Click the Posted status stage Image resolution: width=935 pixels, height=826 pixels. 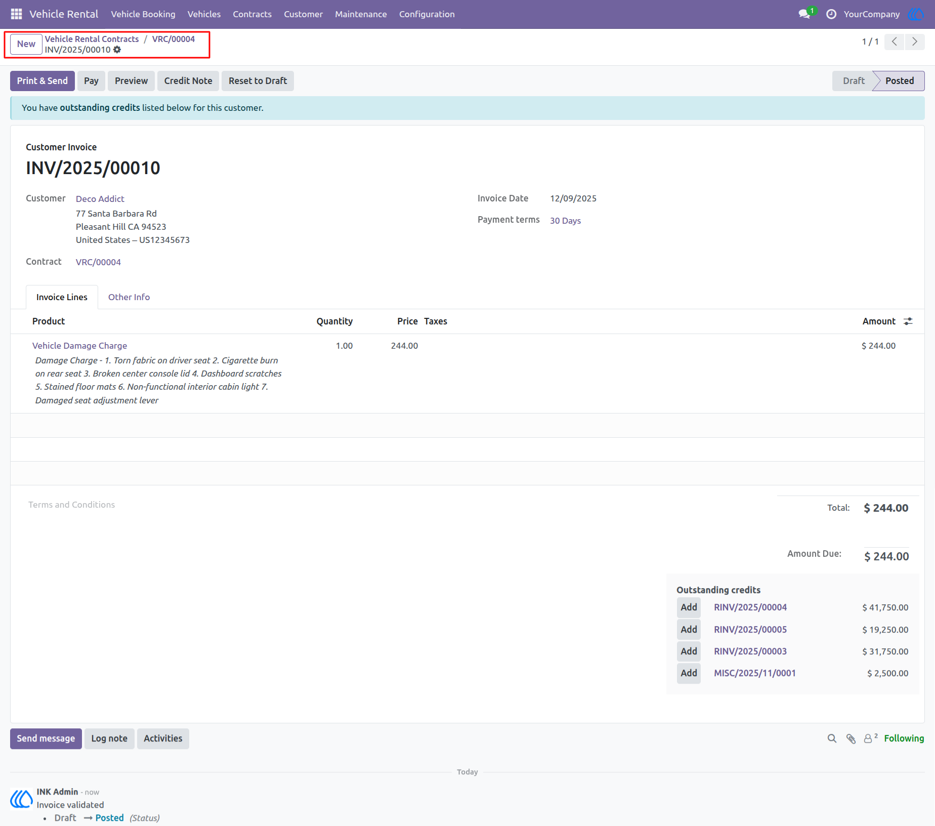point(899,81)
